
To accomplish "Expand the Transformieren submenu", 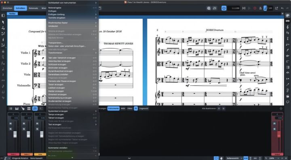I will click(72, 53).
